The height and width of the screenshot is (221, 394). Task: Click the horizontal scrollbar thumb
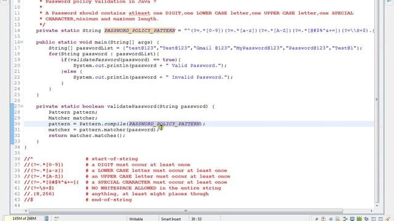[x=186, y=211]
